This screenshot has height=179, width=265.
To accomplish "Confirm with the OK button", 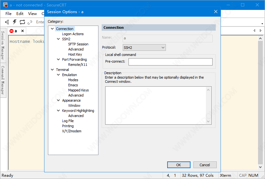I will pos(179,165).
